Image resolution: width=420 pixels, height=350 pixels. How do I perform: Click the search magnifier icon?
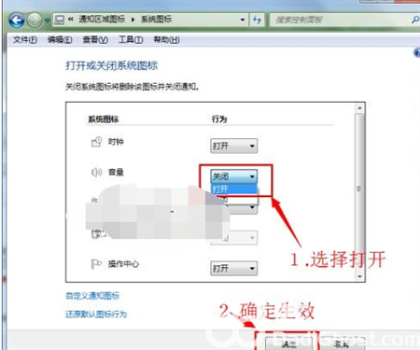415,20
